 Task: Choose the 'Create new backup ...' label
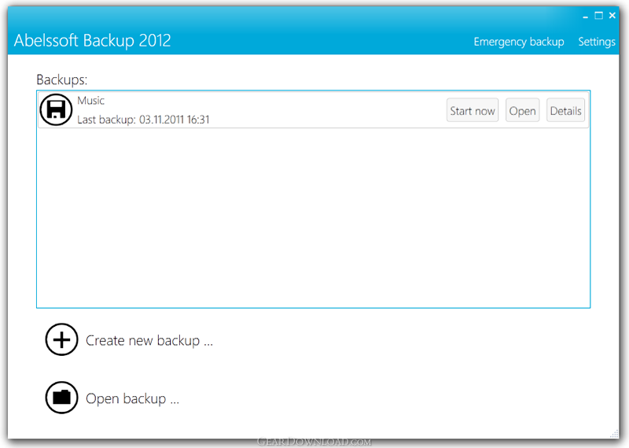[149, 341]
